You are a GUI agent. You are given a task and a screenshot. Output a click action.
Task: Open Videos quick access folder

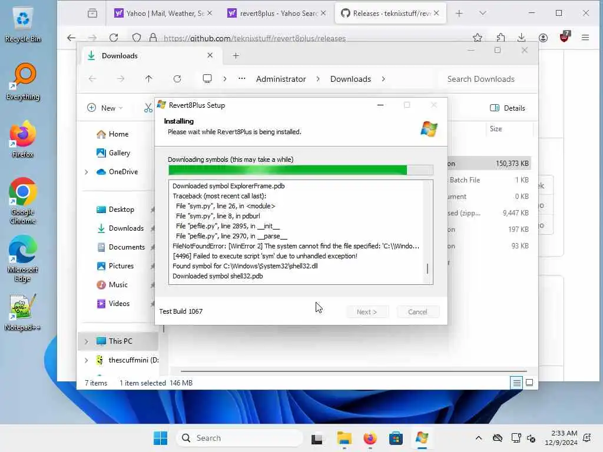click(x=119, y=304)
